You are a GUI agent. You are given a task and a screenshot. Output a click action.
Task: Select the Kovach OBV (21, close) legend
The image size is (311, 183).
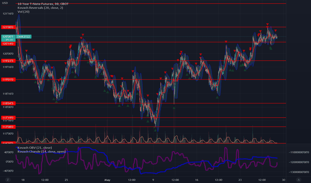(35, 148)
